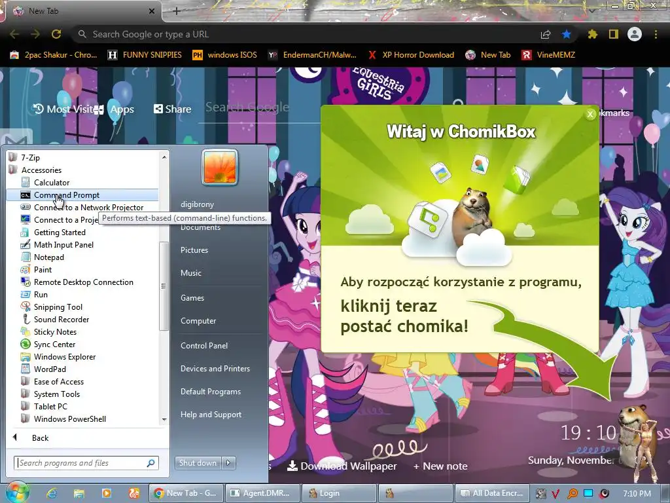Open the 2pac Shakur bookmark
The width and height of the screenshot is (670, 503).
coord(54,55)
